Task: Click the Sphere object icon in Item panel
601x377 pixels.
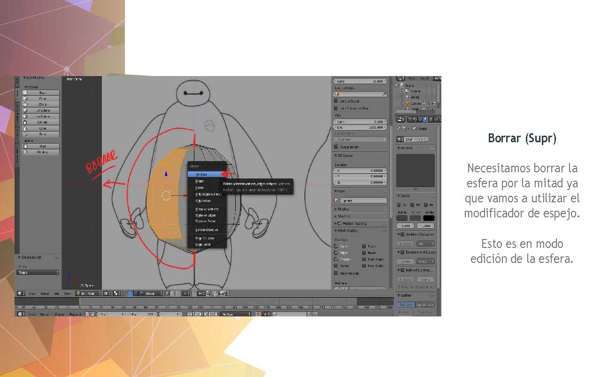Action: (337, 200)
